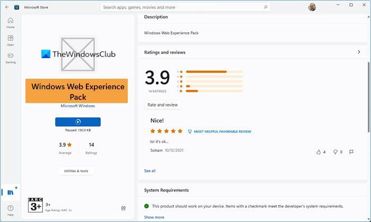Click the IARC 3+ age rating badge

point(36,205)
